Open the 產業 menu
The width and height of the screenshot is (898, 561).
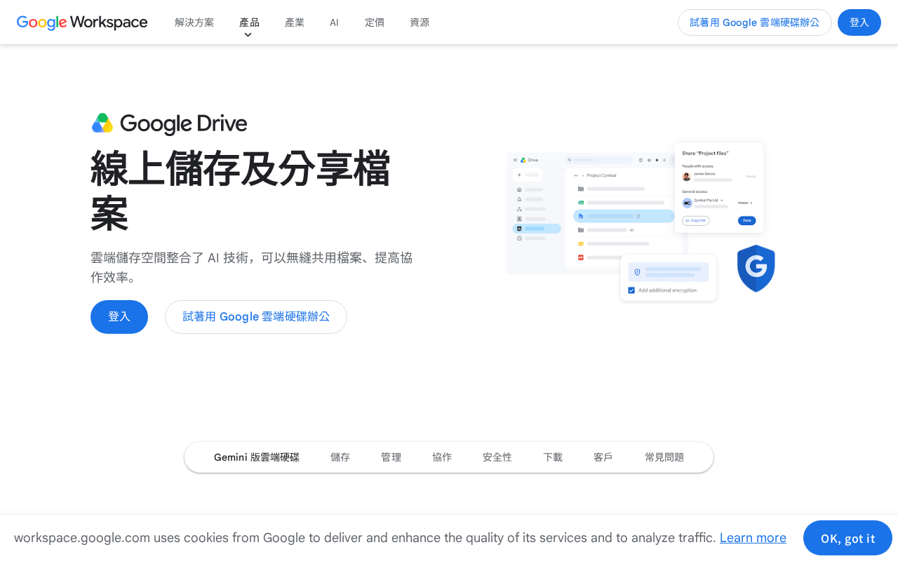(295, 22)
